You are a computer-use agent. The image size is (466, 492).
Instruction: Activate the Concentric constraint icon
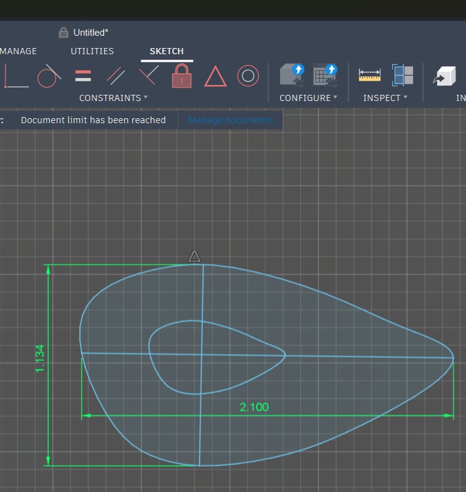click(x=248, y=76)
